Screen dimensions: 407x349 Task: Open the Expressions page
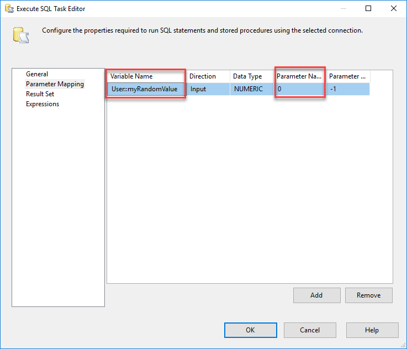(43, 104)
